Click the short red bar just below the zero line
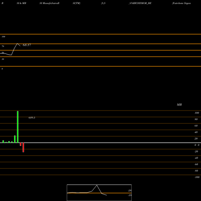Screen dimensions: 201x201 [x=21, y=144]
